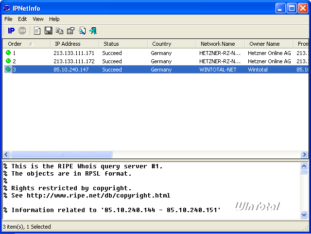The image size is (311, 234).
Task: Click the IP addresses toolbar icon
Action: click(11, 31)
